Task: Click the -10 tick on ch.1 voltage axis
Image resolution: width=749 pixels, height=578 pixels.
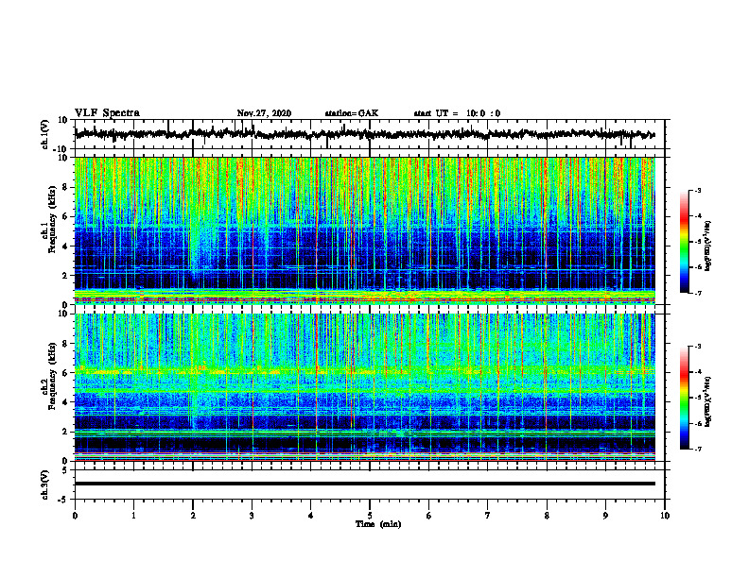Action: 61,149
